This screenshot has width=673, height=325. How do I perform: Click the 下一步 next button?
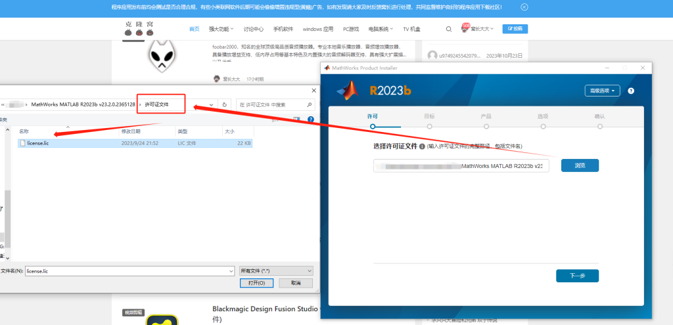(577, 276)
